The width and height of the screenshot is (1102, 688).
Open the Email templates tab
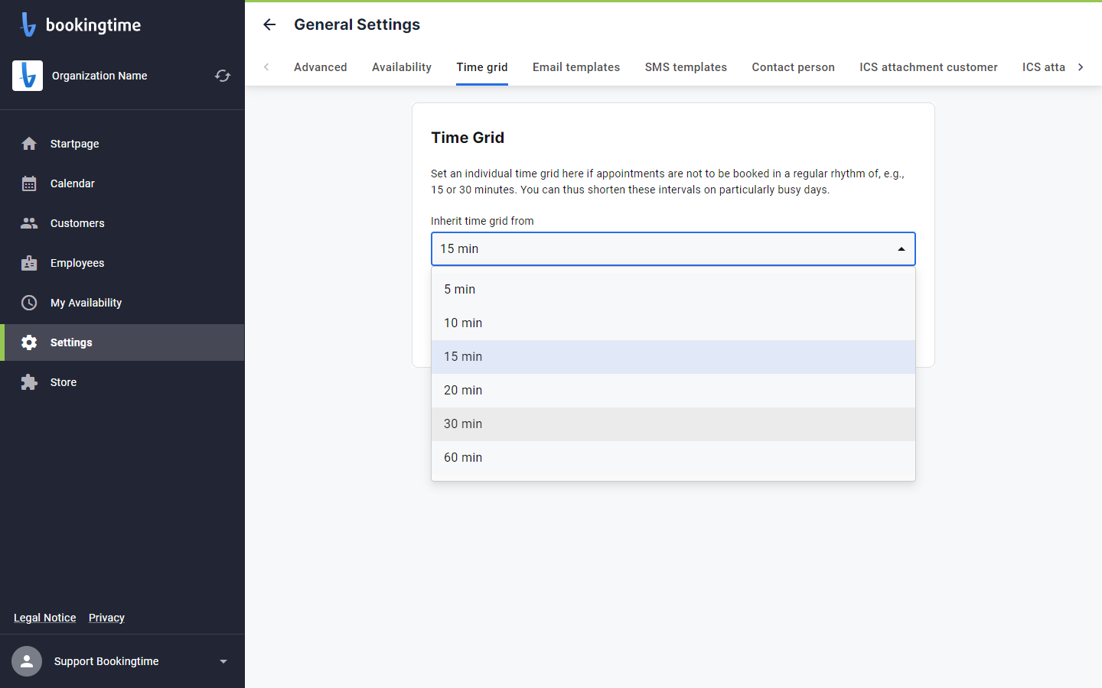(576, 67)
